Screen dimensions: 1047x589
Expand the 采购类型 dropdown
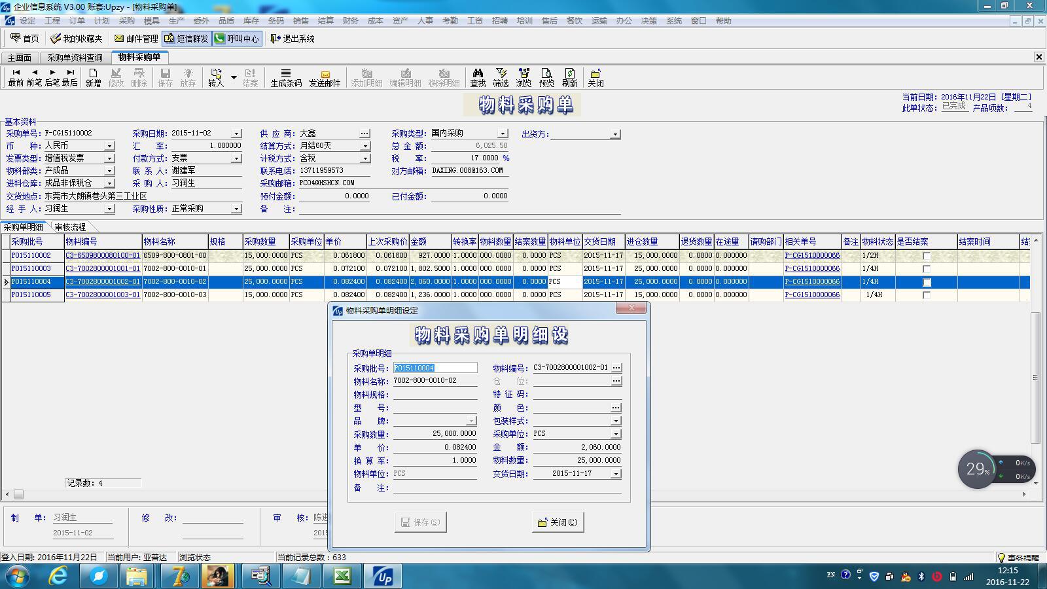point(503,134)
